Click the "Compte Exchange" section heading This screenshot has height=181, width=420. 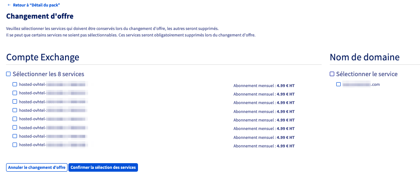click(42, 57)
